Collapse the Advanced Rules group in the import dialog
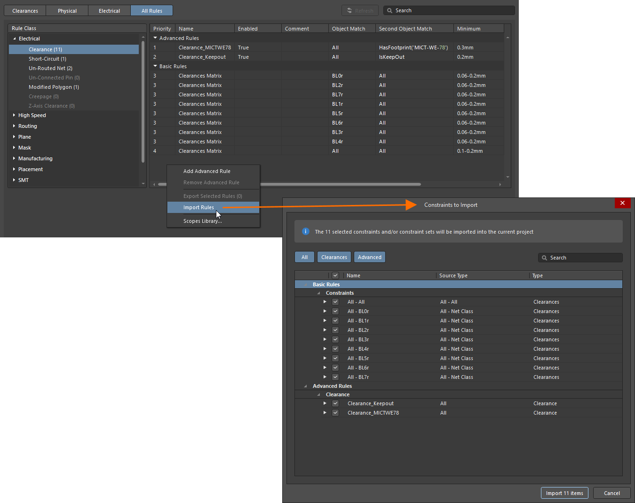635x503 pixels. click(x=305, y=386)
